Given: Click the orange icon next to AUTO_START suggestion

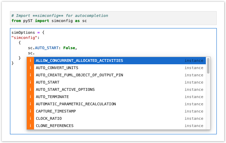Looking at the screenshot, I should 30,82.
